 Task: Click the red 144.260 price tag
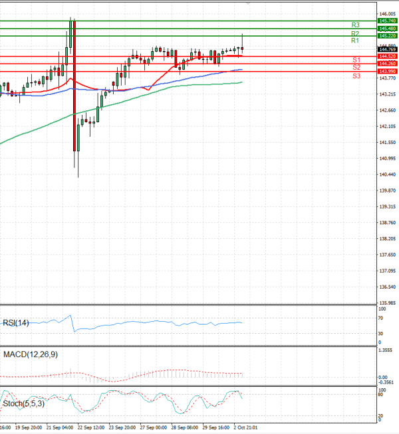coord(387,64)
